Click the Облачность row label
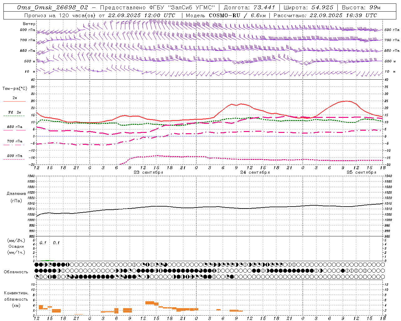 coord(16,272)
